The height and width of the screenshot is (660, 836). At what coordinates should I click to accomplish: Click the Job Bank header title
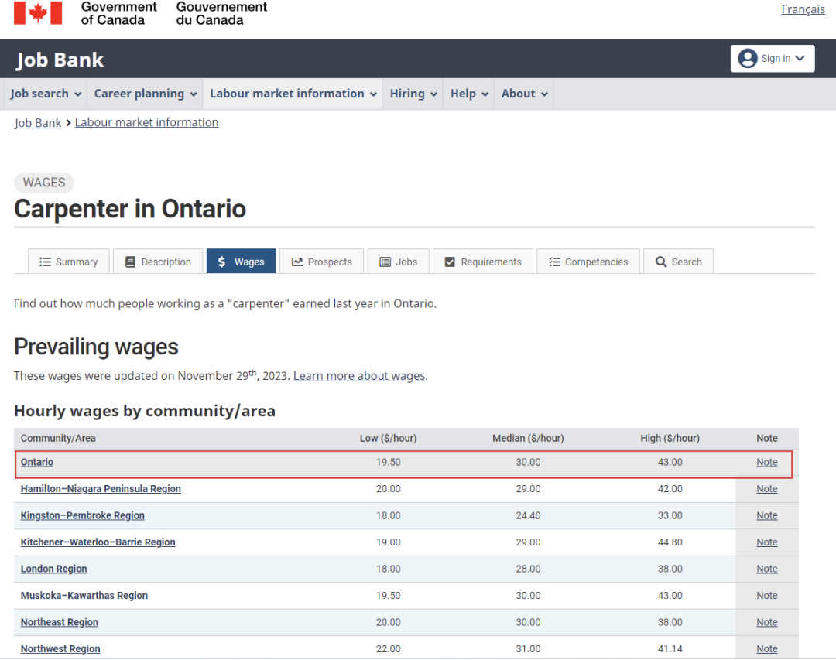point(60,60)
